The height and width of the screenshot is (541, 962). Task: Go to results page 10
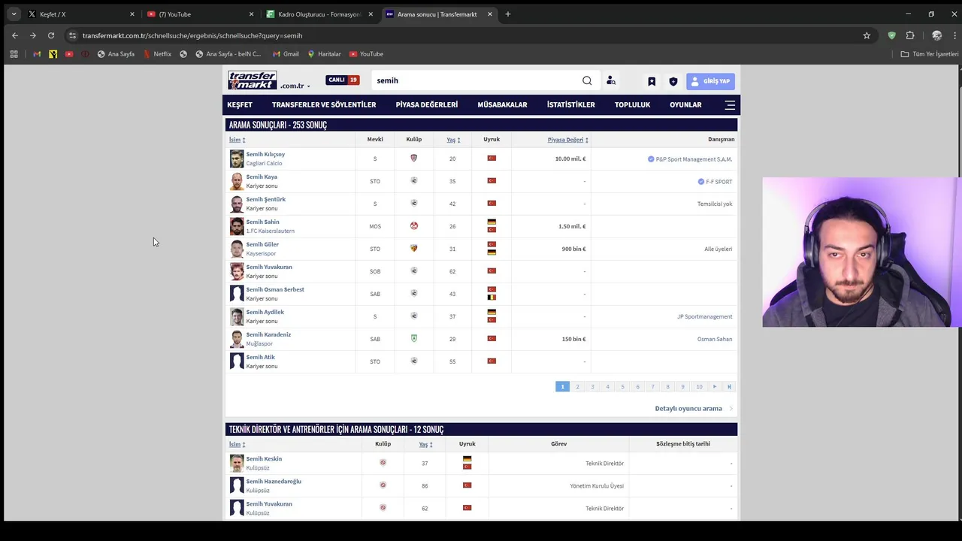(699, 387)
